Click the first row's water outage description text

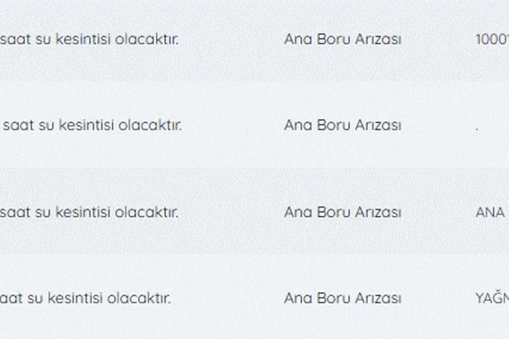click(x=88, y=39)
